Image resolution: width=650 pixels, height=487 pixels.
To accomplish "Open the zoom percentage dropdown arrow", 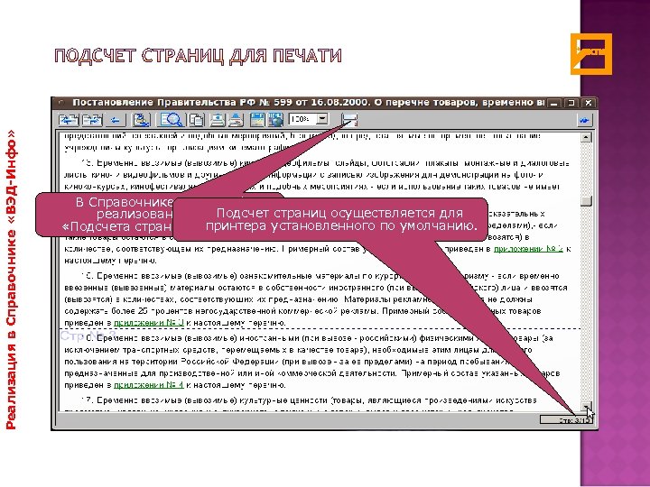I will pyautogui.click(x=322, y=119).
